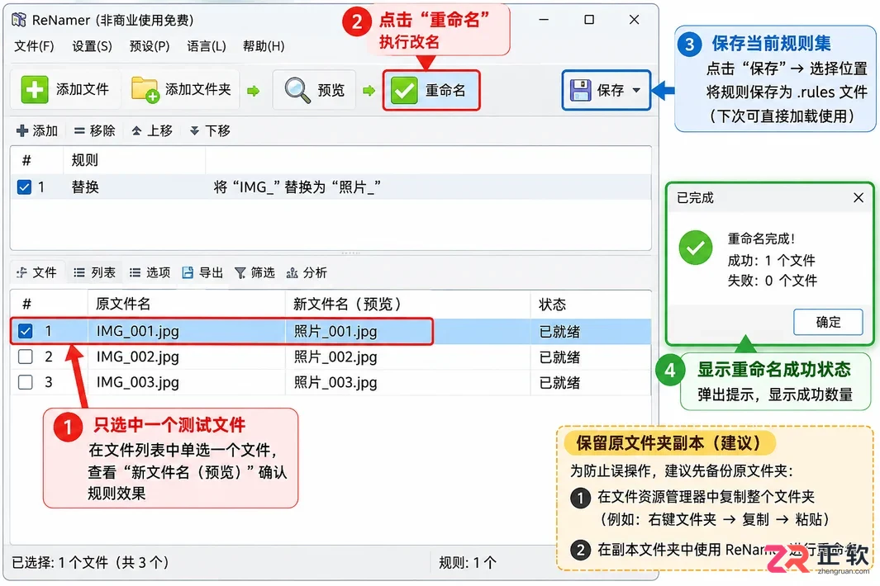Click the new name 照片_002.jpg
880x586 pixels.
(x=335, y=357)
